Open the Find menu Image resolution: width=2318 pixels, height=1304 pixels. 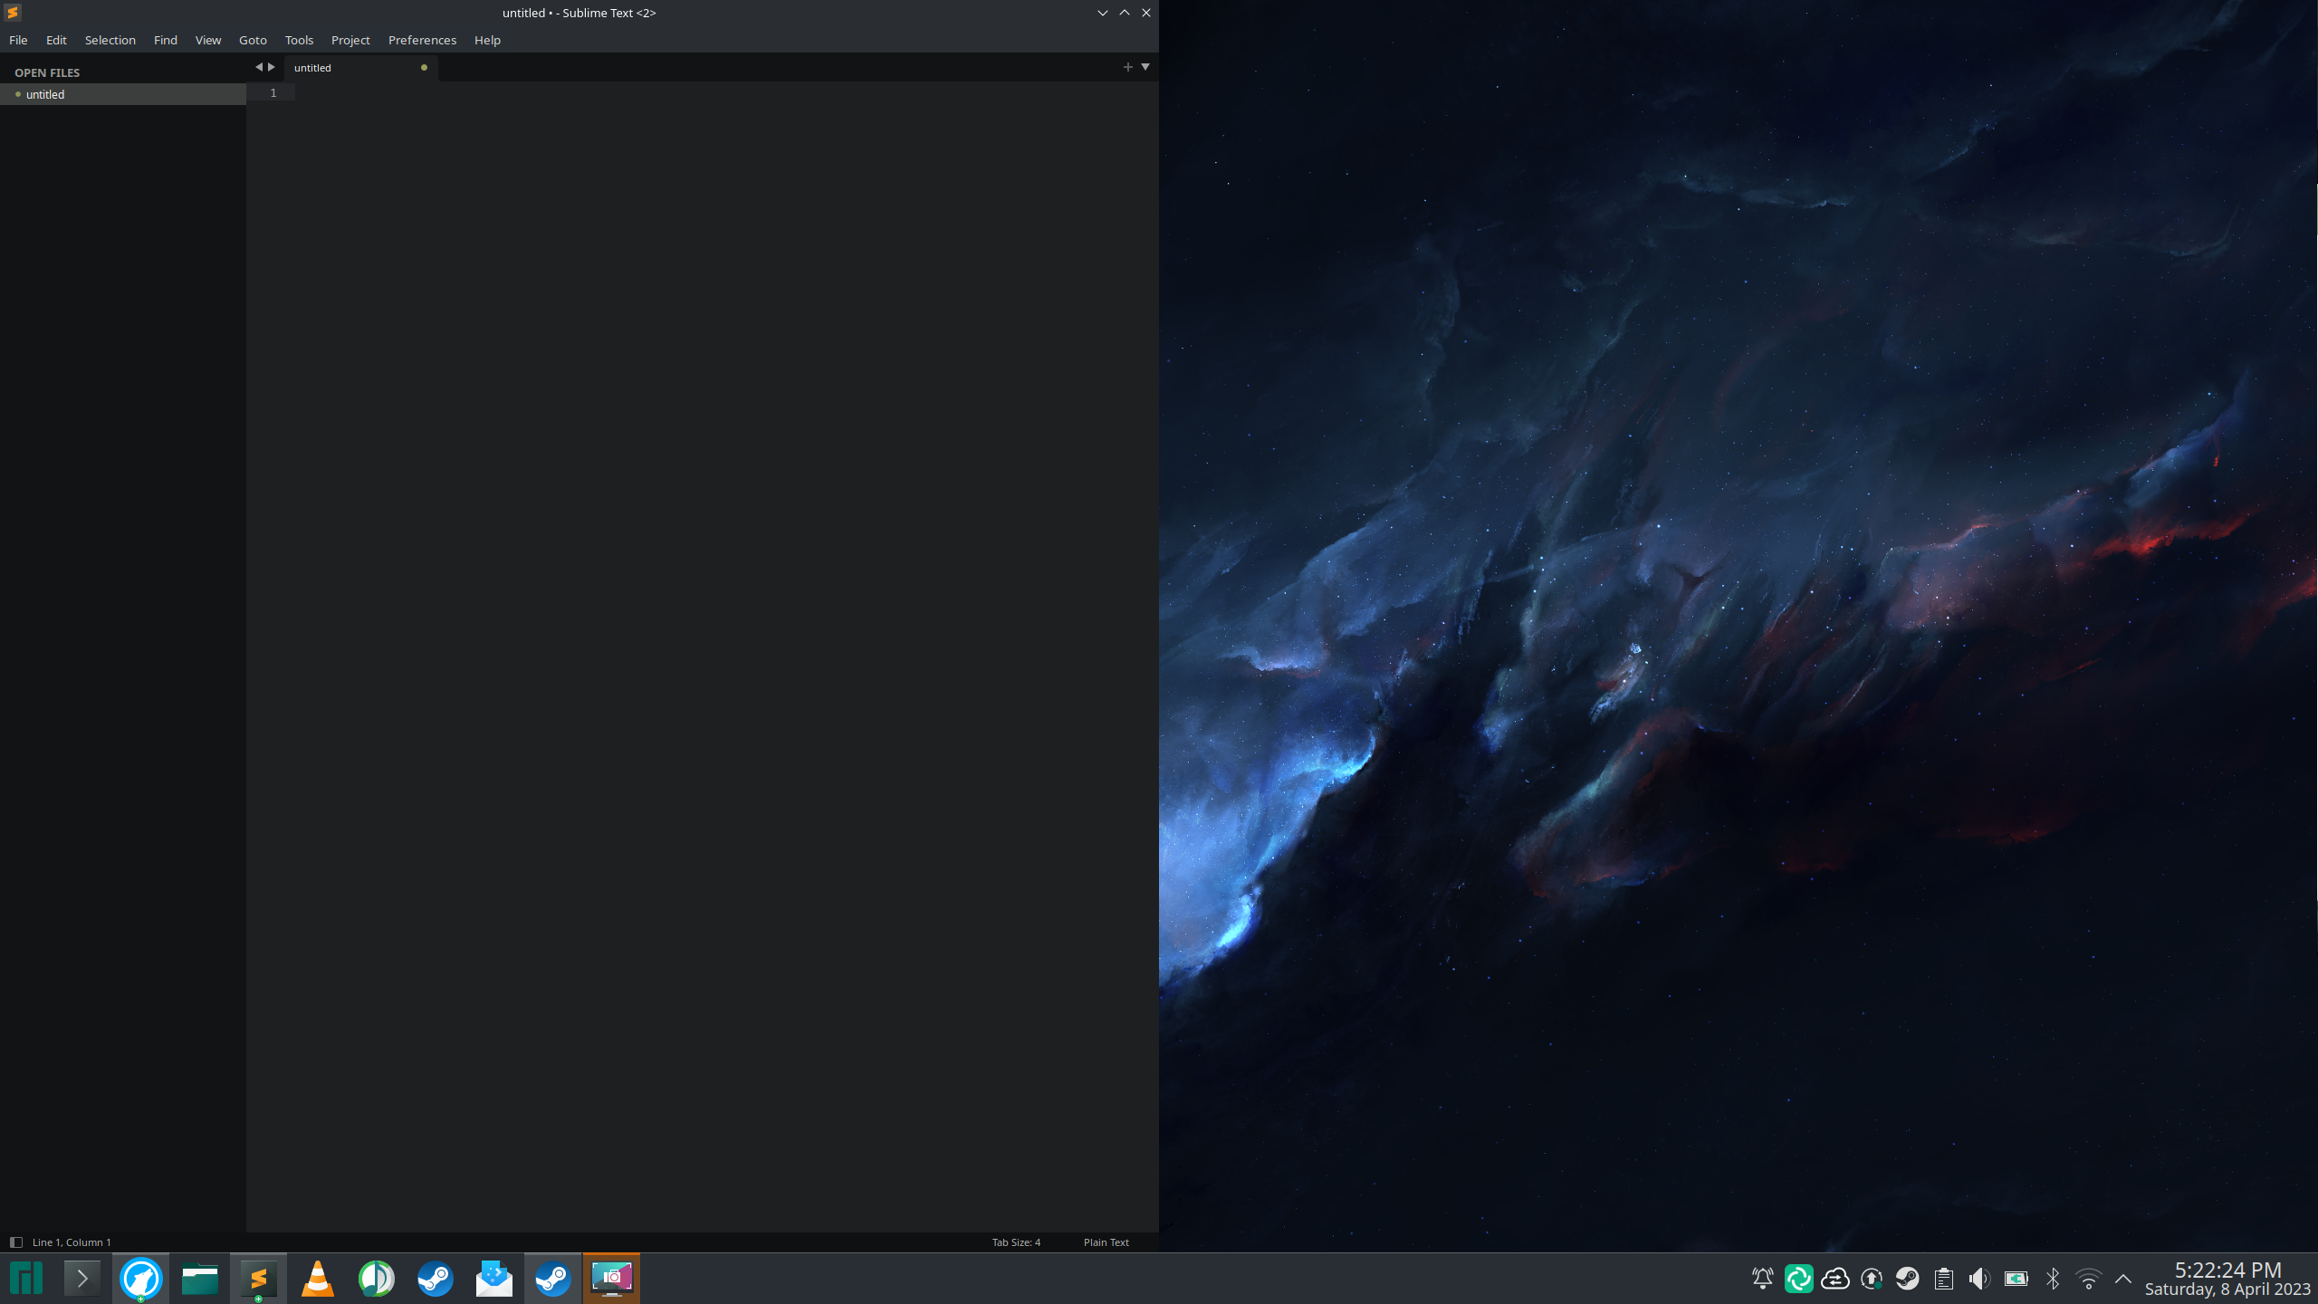pyautogui.click(x=166, y=40)
